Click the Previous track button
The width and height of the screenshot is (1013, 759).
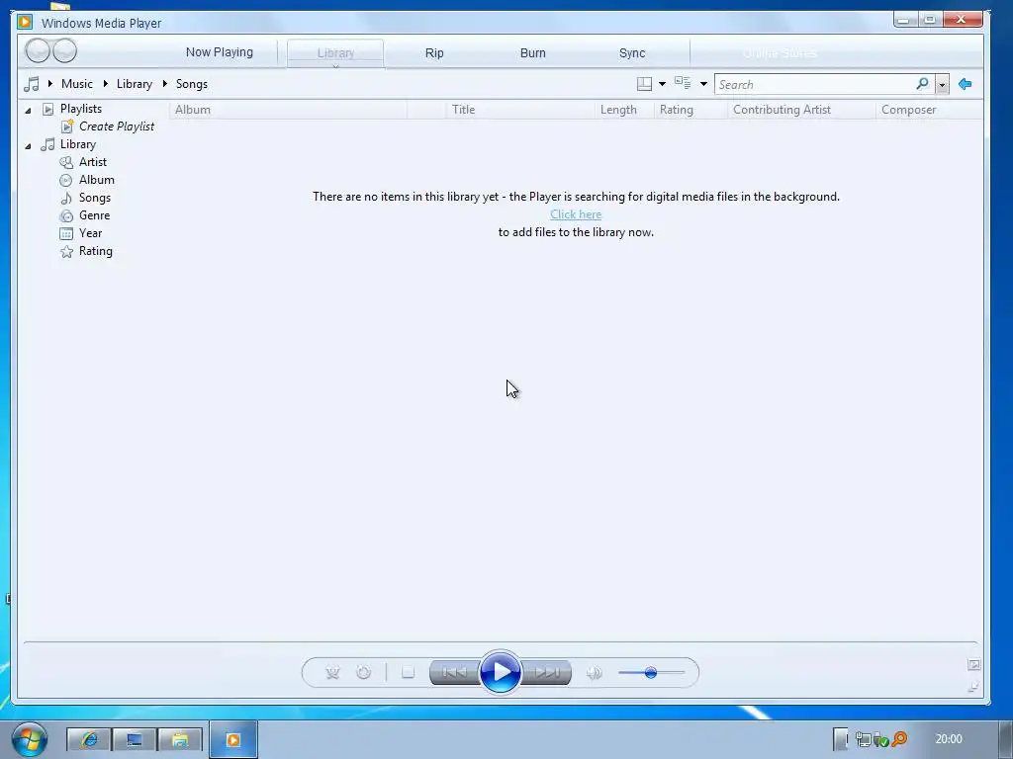453,672
